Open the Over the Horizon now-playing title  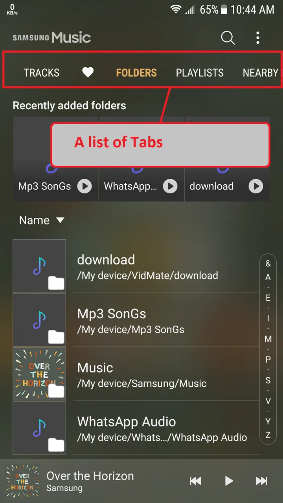tap(90, 476)
